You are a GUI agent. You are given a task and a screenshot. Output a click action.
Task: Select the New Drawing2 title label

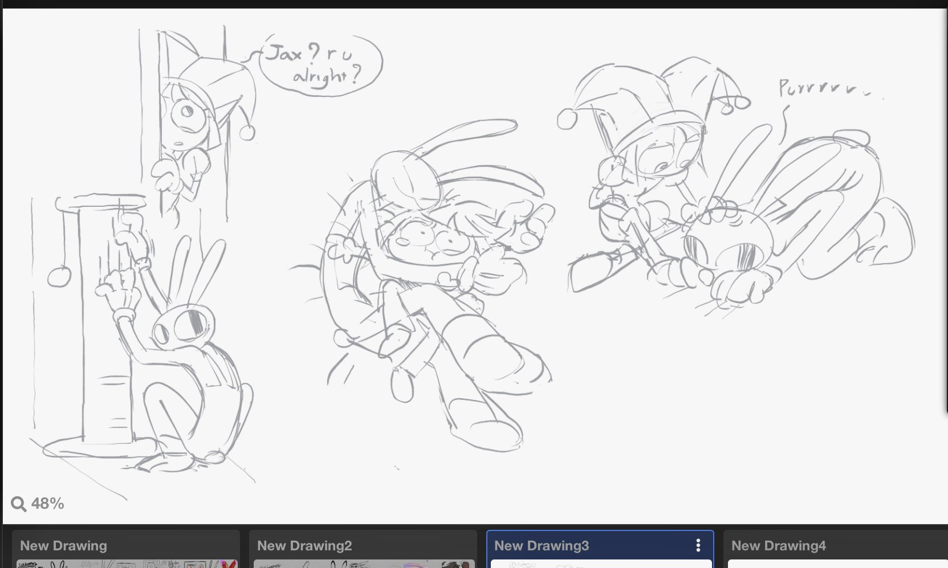click(304, 545)
